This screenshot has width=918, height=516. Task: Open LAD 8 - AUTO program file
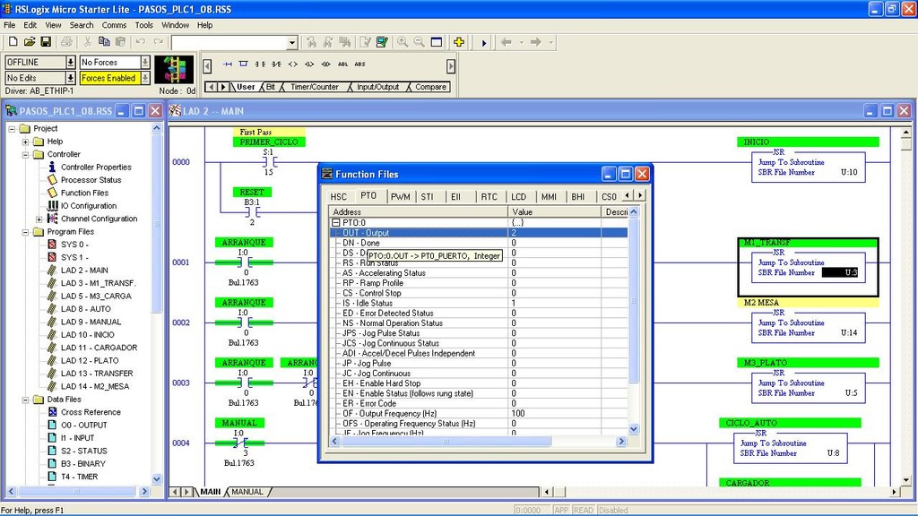pos(85,309)
